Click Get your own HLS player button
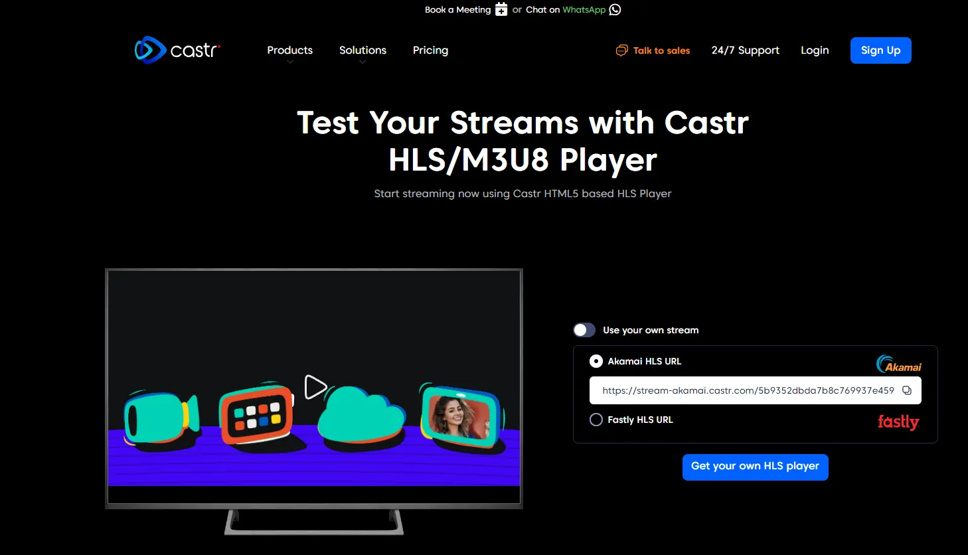This screenshot has height=555, width=968. click(x=755, y=467)
